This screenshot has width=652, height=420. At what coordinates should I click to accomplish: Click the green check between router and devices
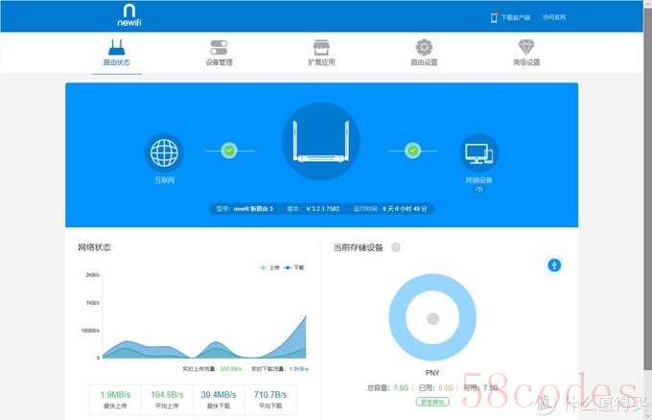pos(412,151)
